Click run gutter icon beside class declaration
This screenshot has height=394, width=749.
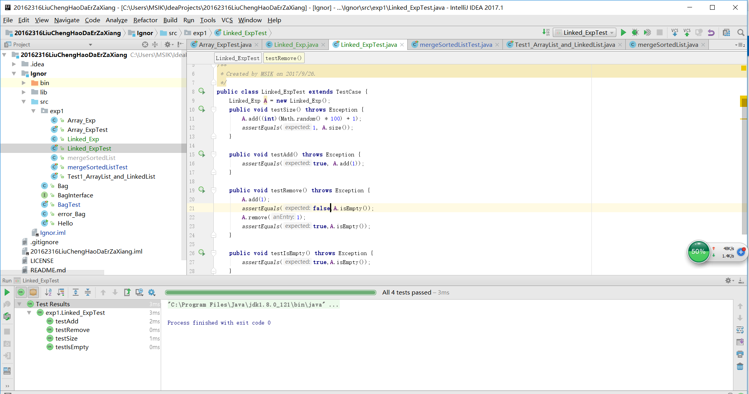202,91
